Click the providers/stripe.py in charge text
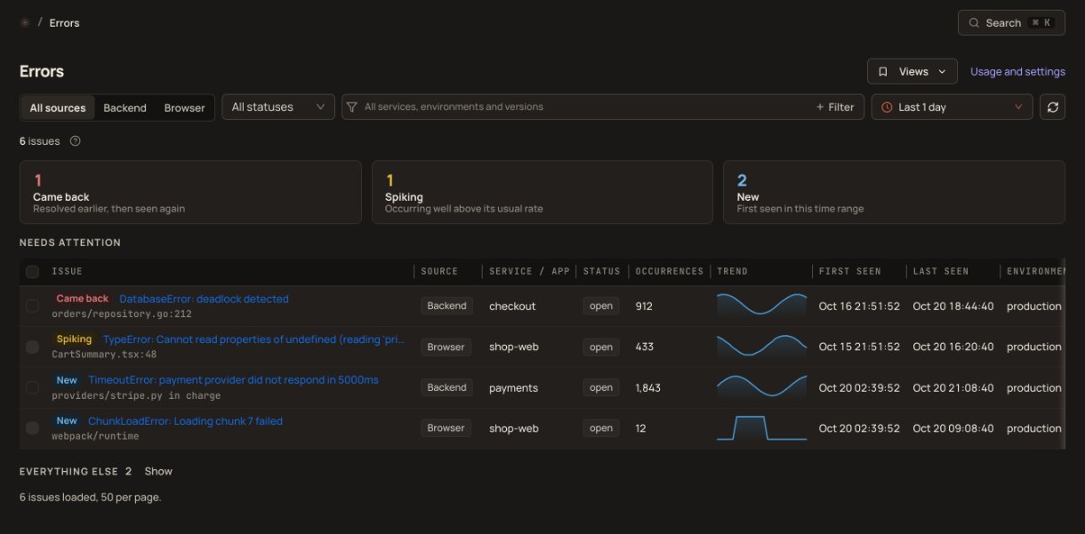 (136, 395)
